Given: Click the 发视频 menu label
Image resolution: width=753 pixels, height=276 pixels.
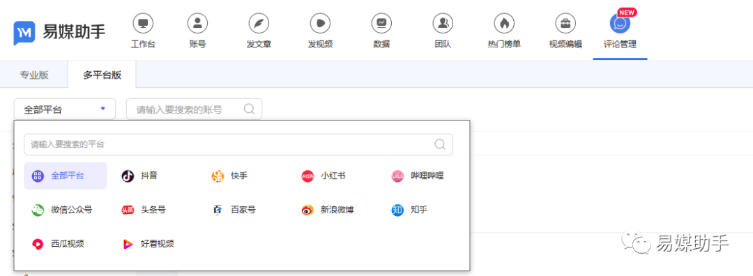Looking at the screenshot, I should click(x=320, y=45).
